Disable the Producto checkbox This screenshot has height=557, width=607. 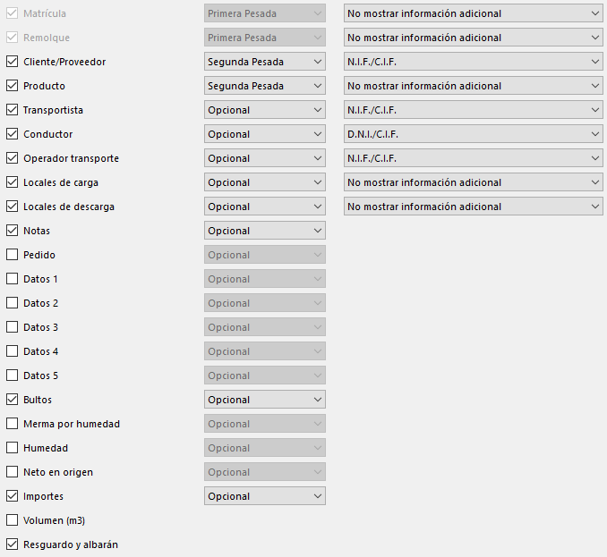[x=12, y=86]
